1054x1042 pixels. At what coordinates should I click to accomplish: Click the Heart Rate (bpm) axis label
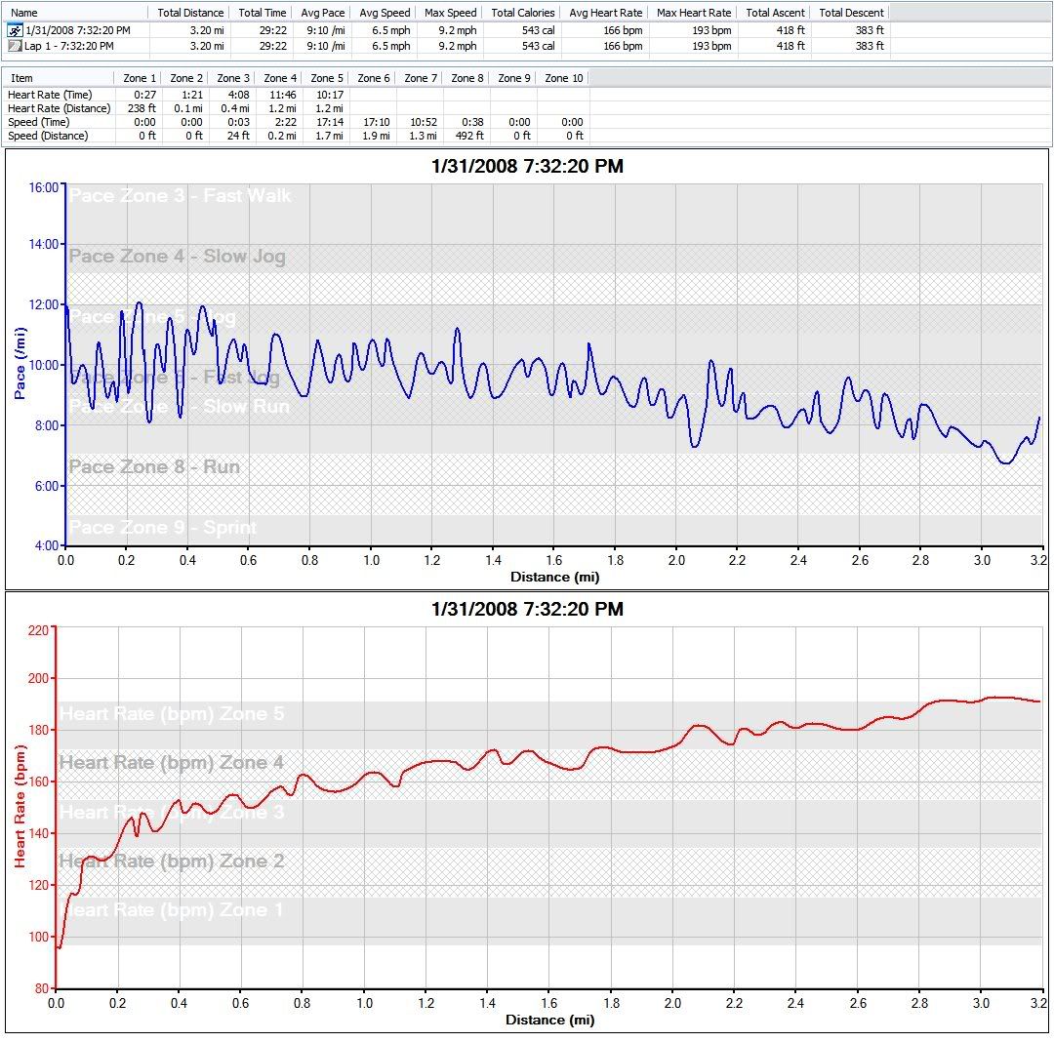20,807
